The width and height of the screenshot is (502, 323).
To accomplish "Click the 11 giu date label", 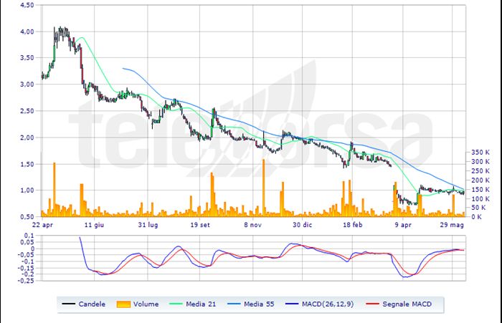I will point(94,225).
